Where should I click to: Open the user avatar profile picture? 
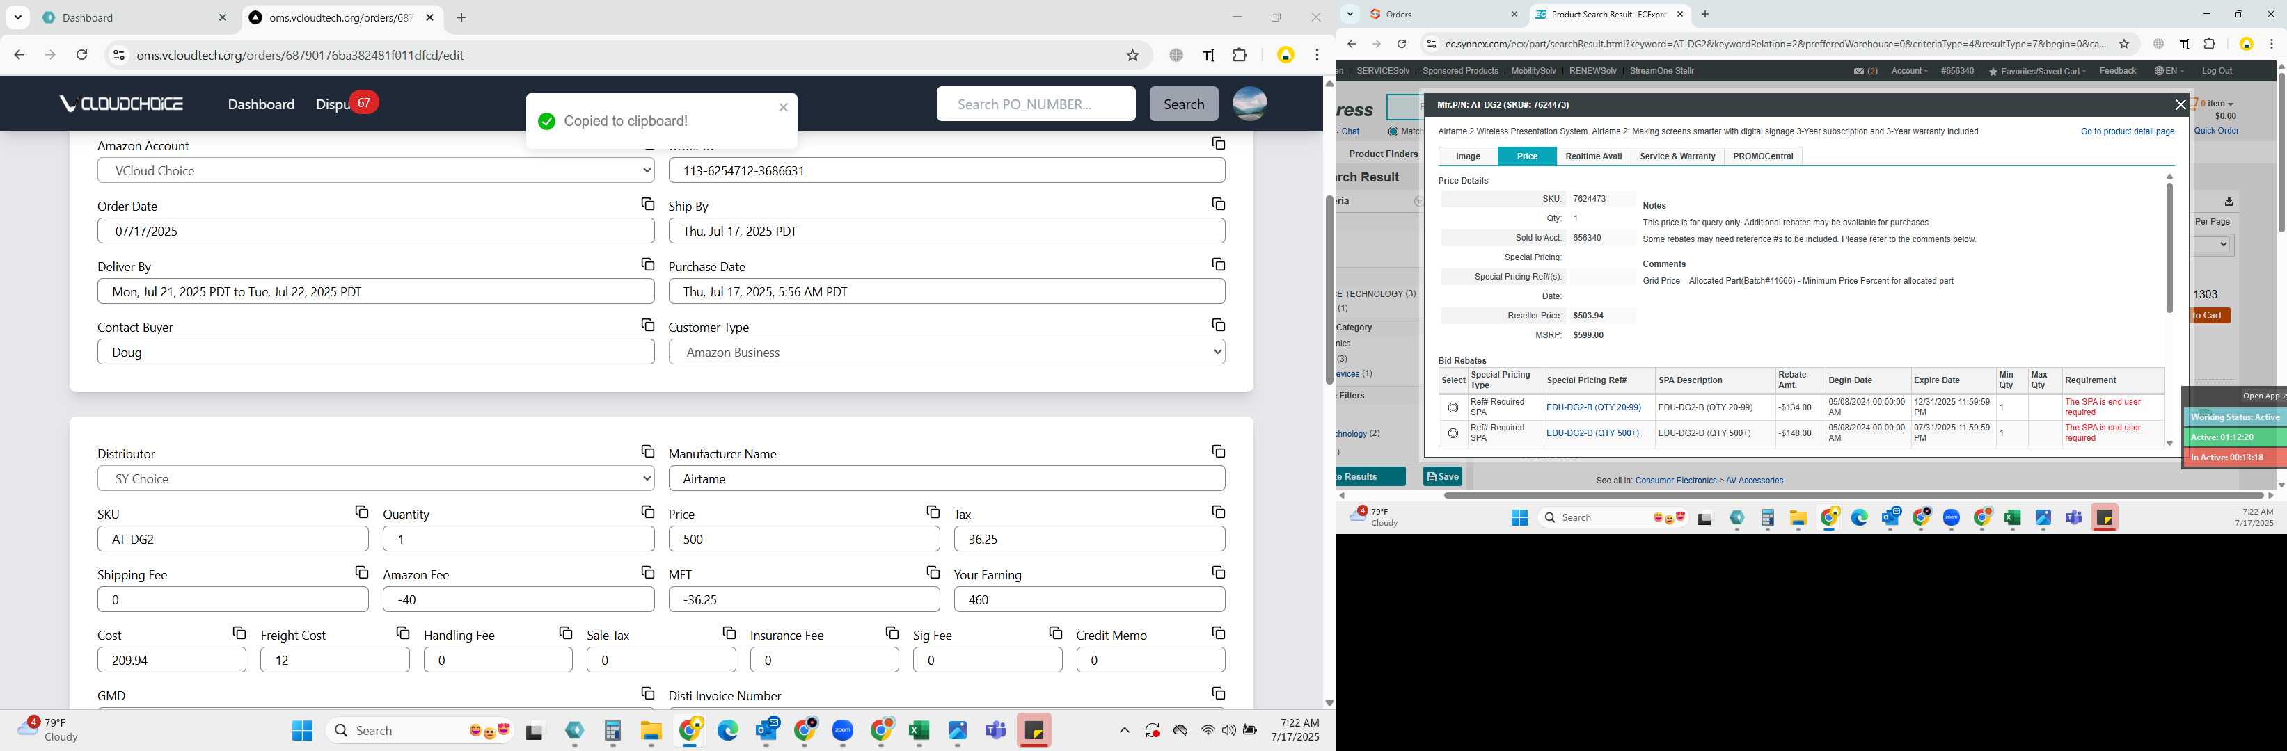[1249, 104]
